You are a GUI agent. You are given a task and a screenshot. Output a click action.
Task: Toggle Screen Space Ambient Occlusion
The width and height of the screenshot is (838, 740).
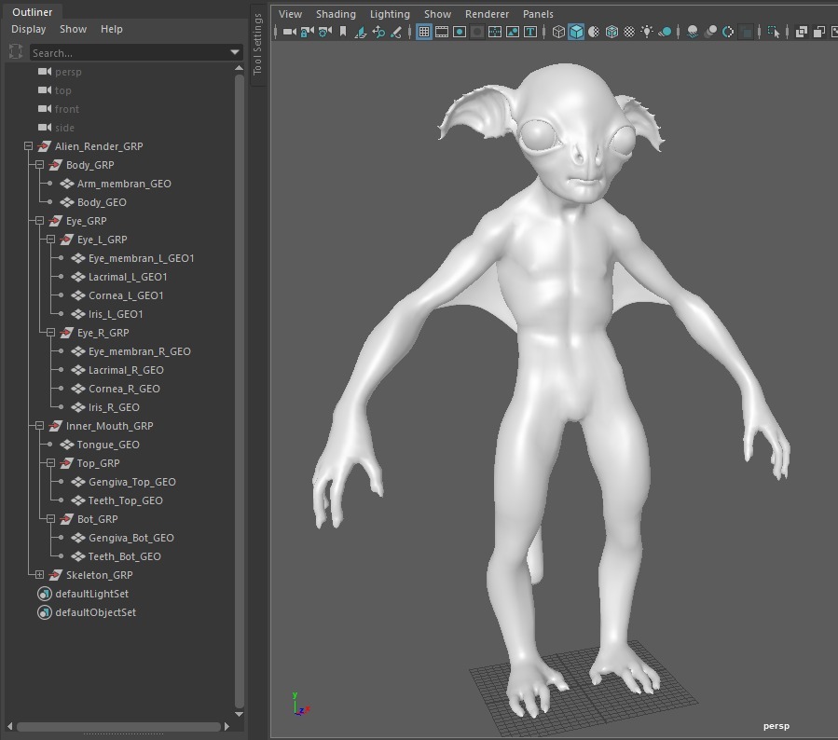coord(693,32)
